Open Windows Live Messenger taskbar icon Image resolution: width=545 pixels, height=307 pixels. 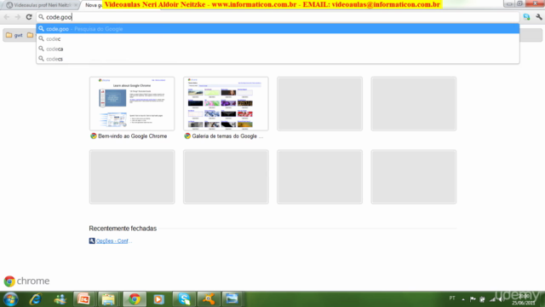60,299
